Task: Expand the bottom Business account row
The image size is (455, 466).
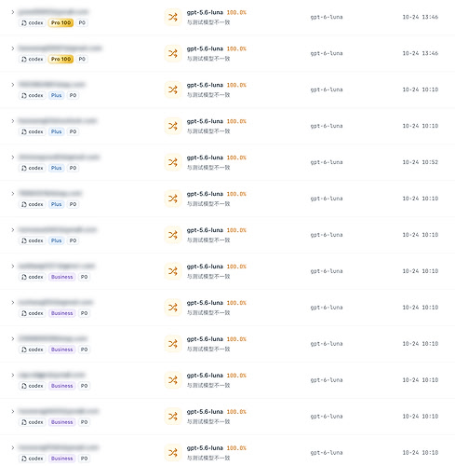Action: pos(13,447)
